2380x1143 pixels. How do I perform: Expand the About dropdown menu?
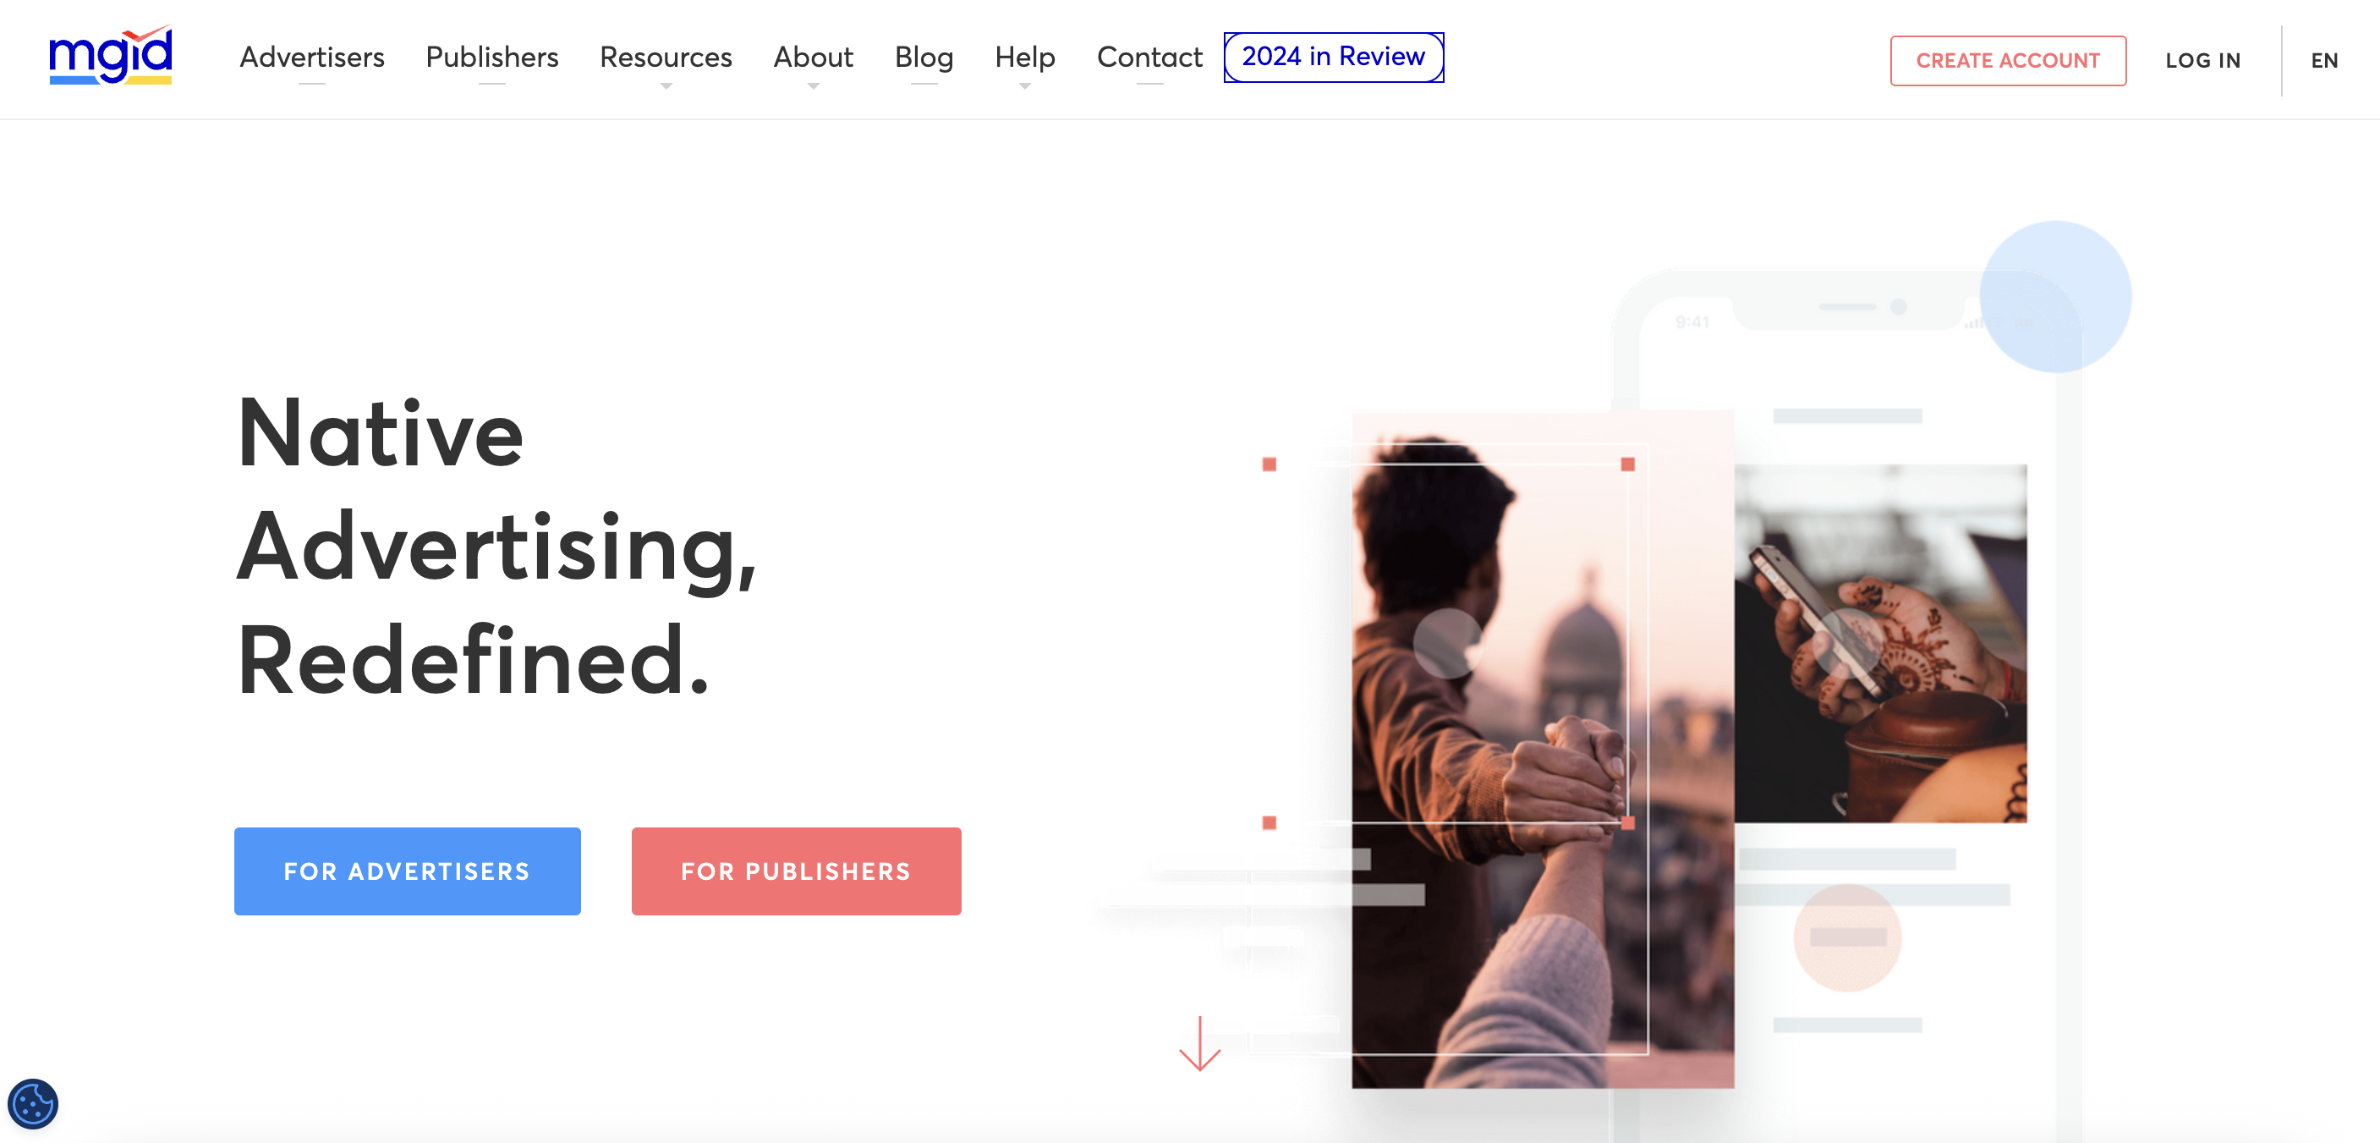click(813, 58)
